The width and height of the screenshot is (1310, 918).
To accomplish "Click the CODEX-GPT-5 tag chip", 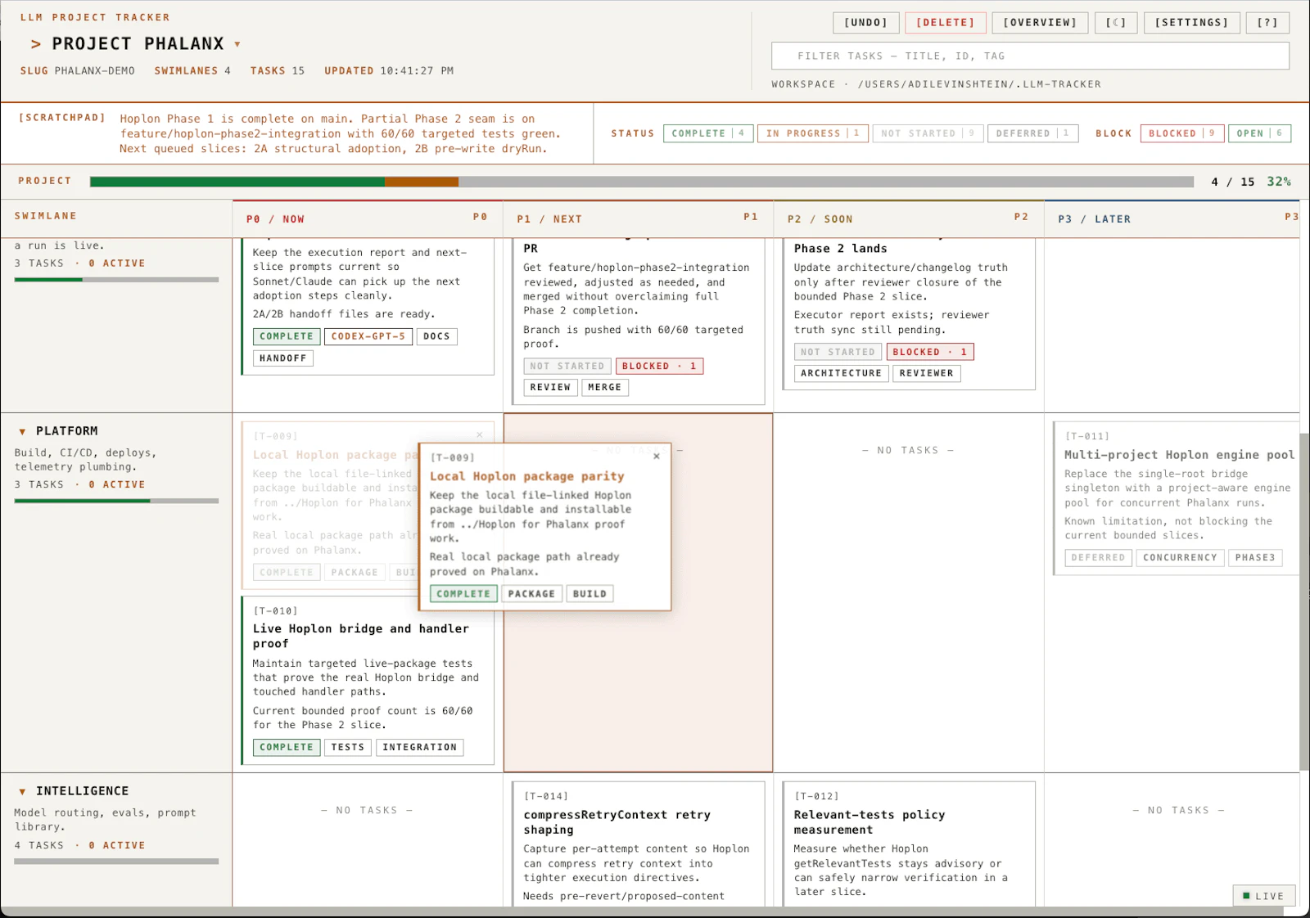I will click(368, 336).
